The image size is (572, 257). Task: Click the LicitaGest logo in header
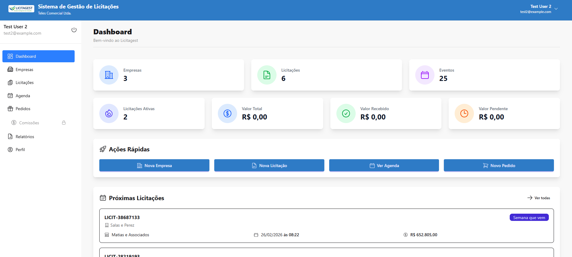click(21, 9)
